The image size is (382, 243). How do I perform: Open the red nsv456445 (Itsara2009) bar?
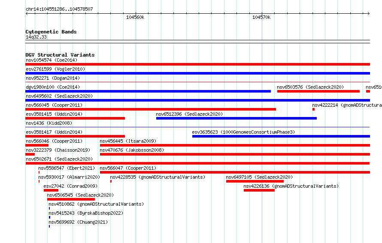pos(235,145)
